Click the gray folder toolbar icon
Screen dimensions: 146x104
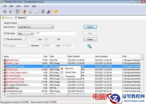point(43,12)
